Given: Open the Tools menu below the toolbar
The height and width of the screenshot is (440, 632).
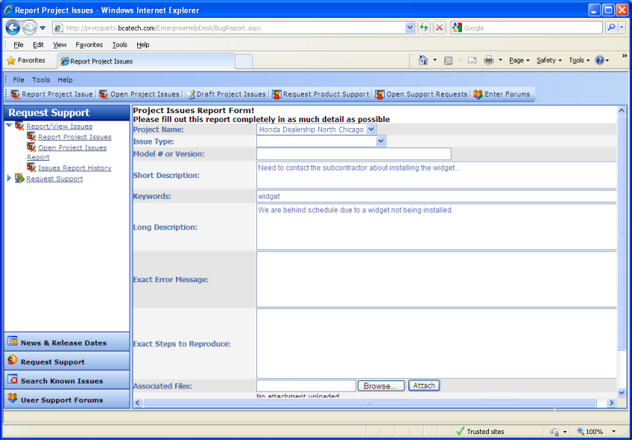Looking at the screenshot, I should [x=41, y=79].
